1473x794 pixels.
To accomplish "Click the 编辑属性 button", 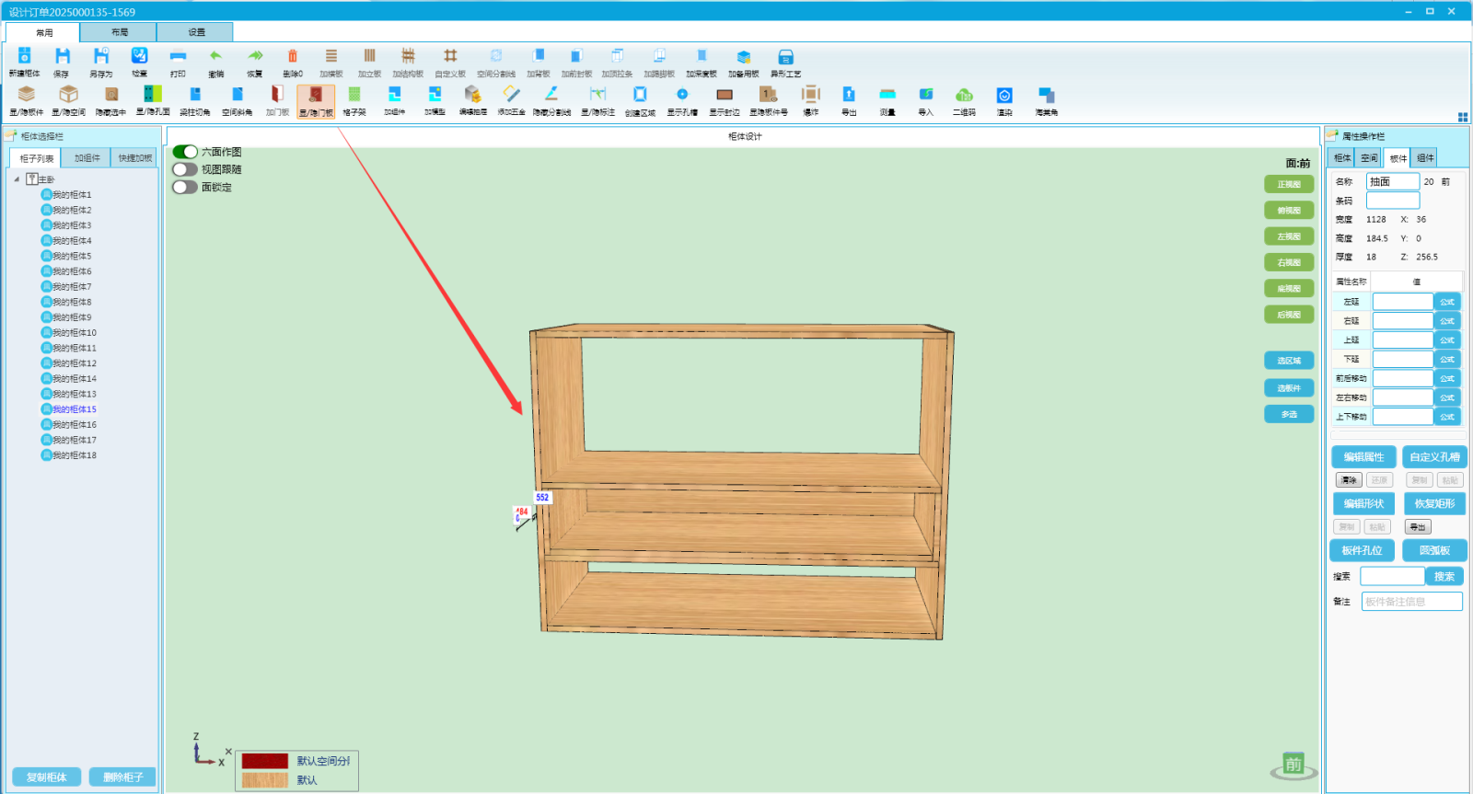I will pyautogui.click(x=1363, y=457).
